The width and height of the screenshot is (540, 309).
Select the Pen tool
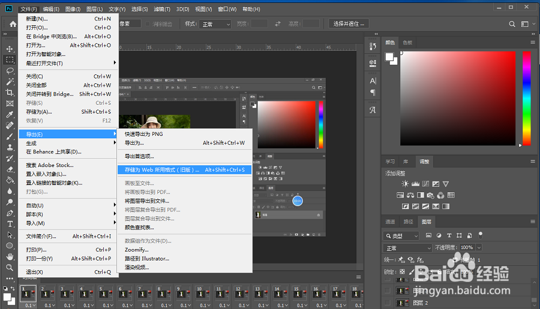10,213
